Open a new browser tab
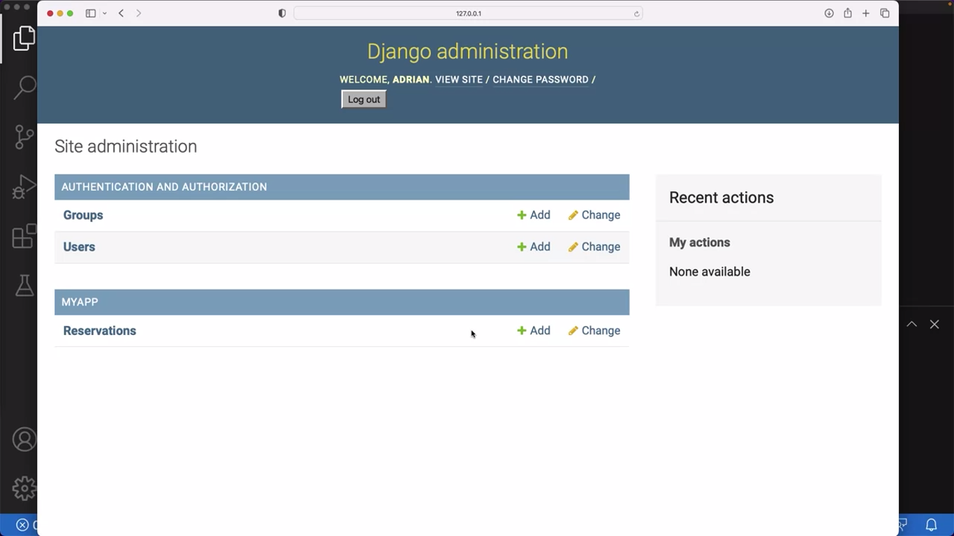Viewport: 954px width, 536px height. pyautogui.click(x=865, y=13)
